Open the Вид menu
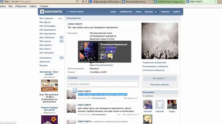This screenshot has width=222, height=124. coord(10,6)
